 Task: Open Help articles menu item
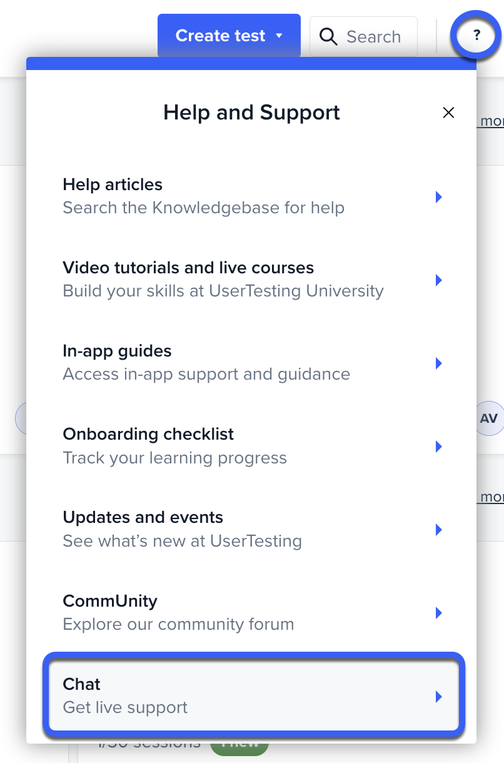203,196
